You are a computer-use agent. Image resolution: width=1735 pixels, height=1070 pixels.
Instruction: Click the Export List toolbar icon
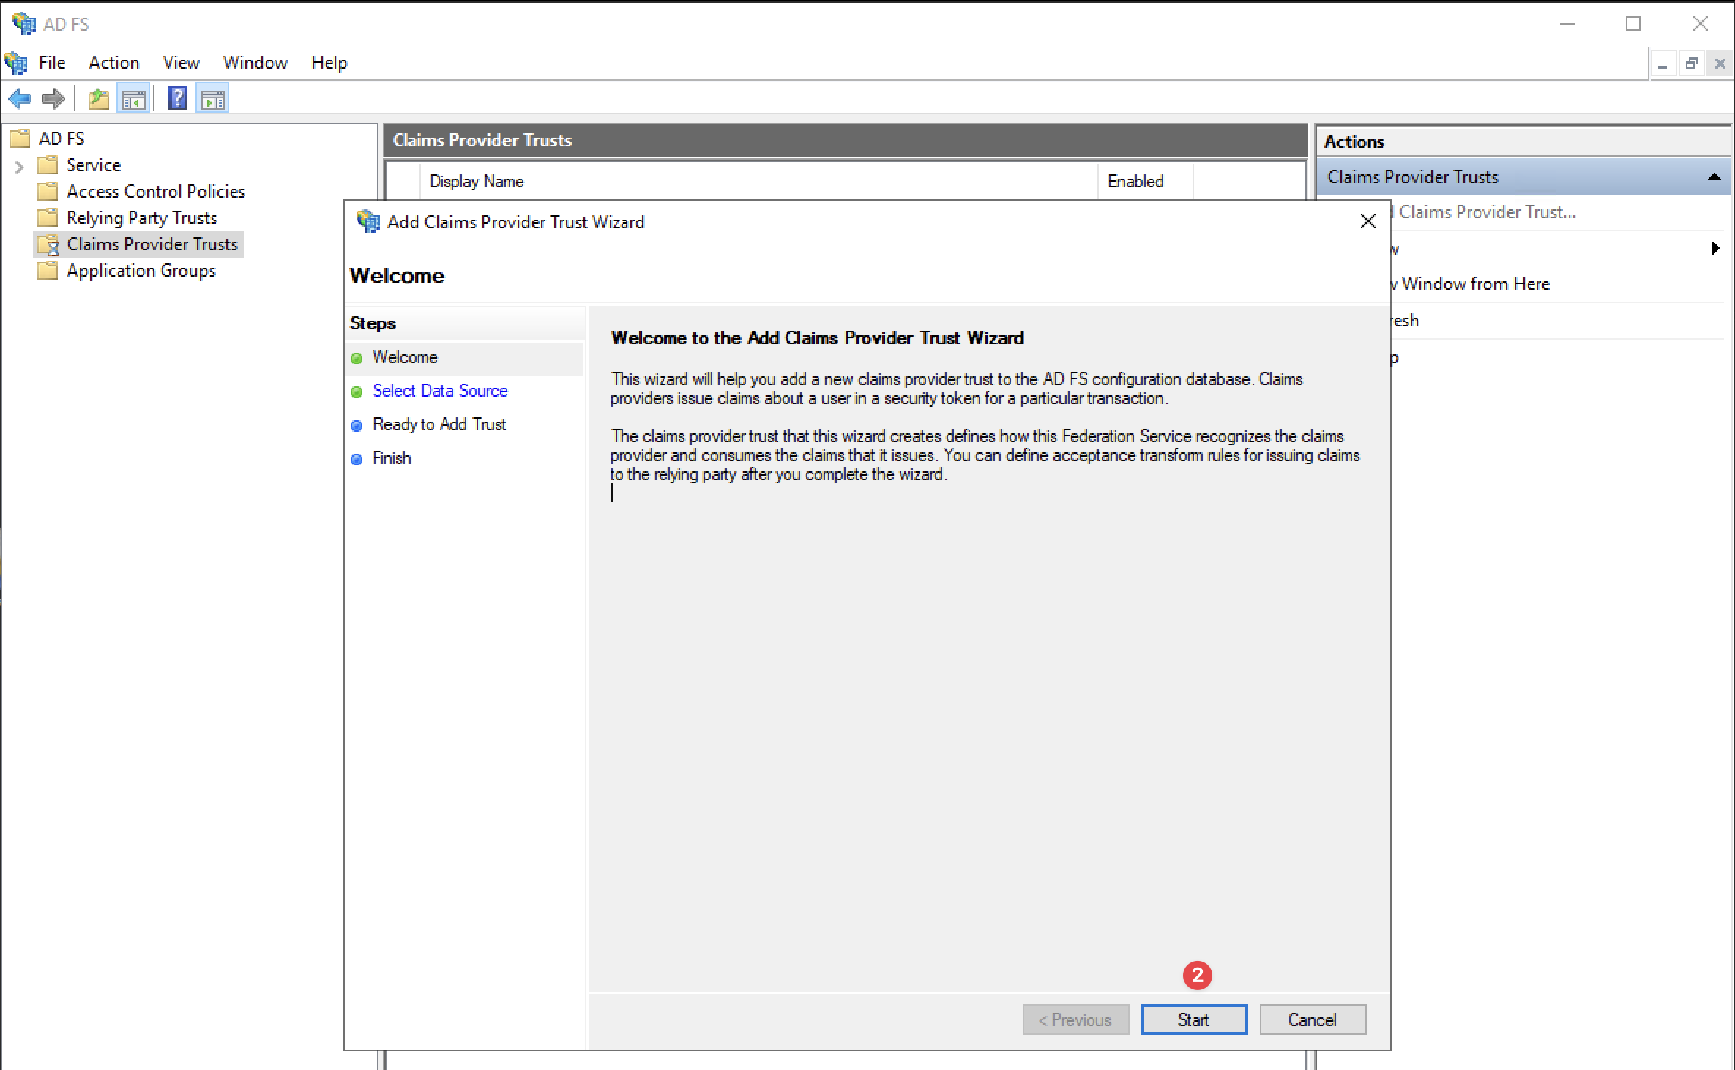click(x=98, y=97)
